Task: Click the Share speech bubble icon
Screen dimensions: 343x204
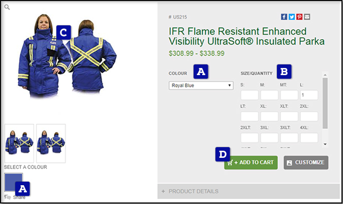Action: [x=8, y=197]
